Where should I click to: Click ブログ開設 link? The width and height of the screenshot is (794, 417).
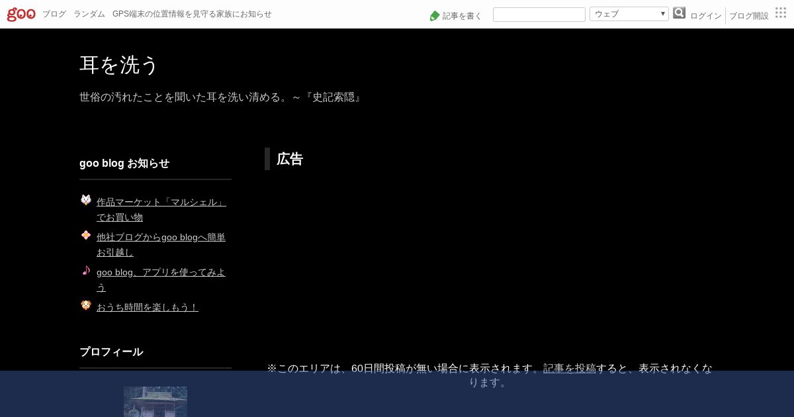coord(749,16)
